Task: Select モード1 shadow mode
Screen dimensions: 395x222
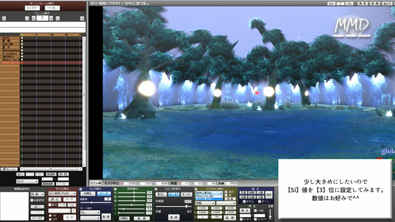Action: tap(174, 194)
